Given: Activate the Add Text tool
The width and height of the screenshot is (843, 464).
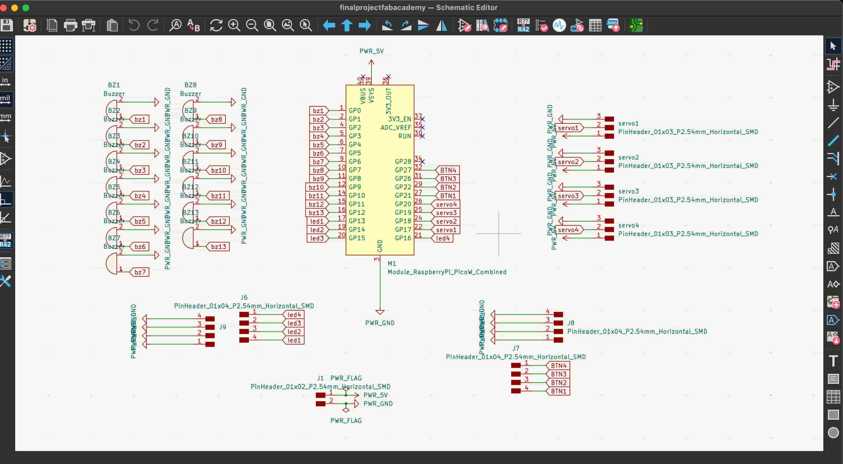Looking at the screenshot, I should point(833,361).
